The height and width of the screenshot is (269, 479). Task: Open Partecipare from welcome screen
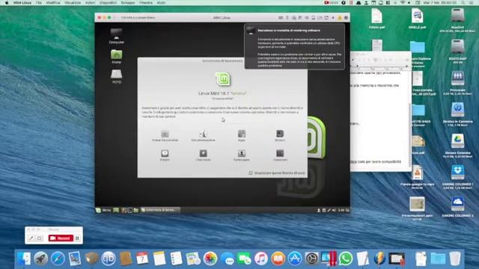tap(242, 155)
